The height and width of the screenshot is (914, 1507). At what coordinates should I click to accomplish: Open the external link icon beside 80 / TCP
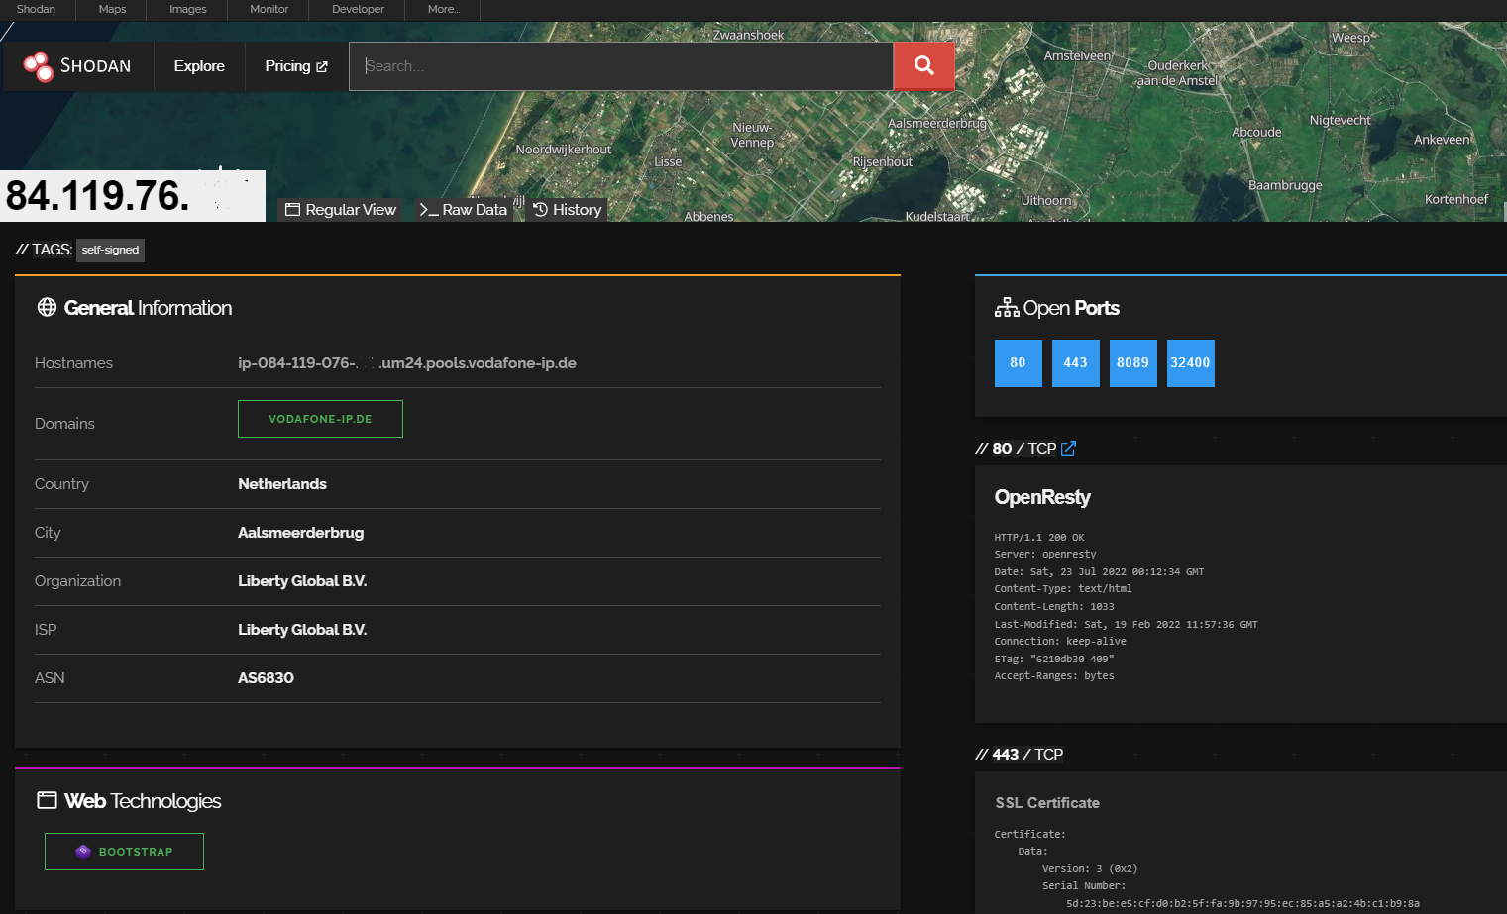tap(1068, 449)
